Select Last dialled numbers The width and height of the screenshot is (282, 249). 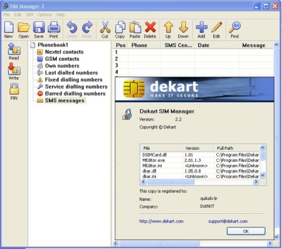pyautogui.click(x=71, y=73)
